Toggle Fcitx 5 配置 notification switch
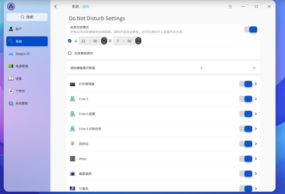Screen dimensions: 285x194 click(246, 114)
